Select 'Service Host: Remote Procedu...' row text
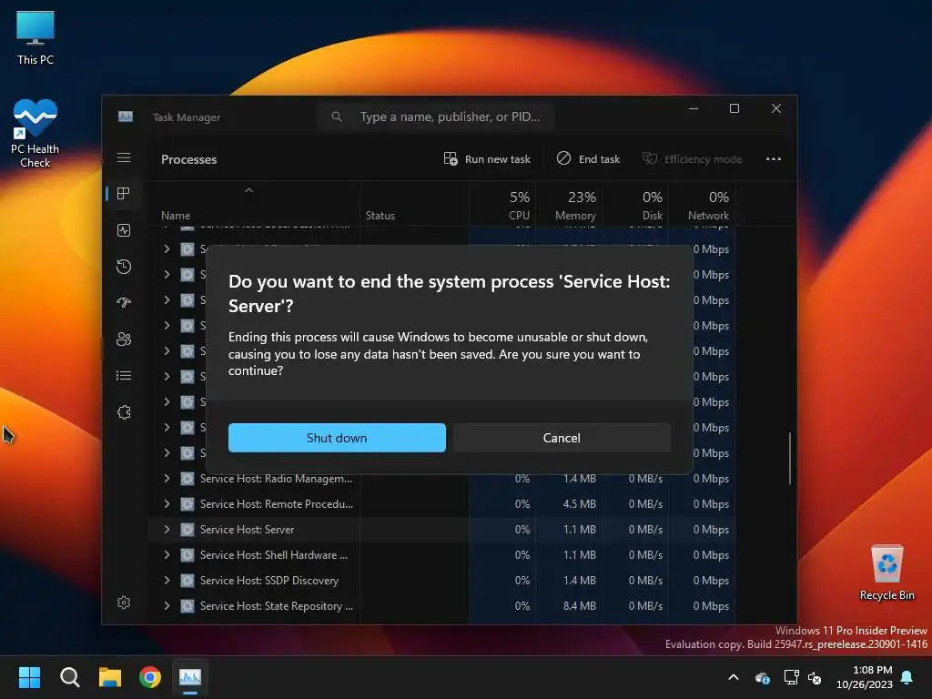This screenshot has width=932, height=699. [x=277, y=504]
